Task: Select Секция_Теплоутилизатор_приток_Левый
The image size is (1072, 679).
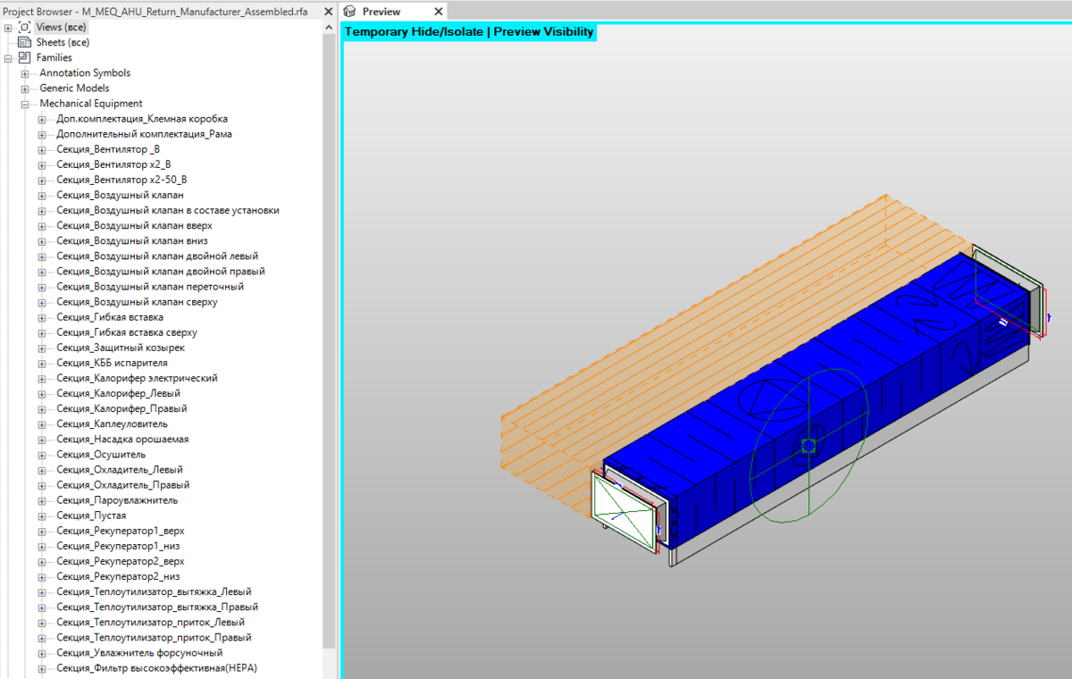Action: [150, 622]
